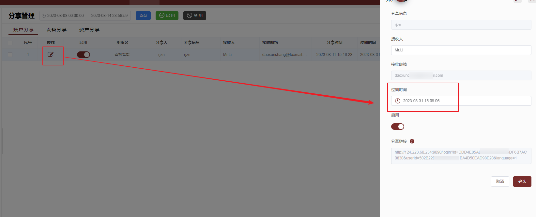Click the clock icon in date range filter

tap(44, 16)
